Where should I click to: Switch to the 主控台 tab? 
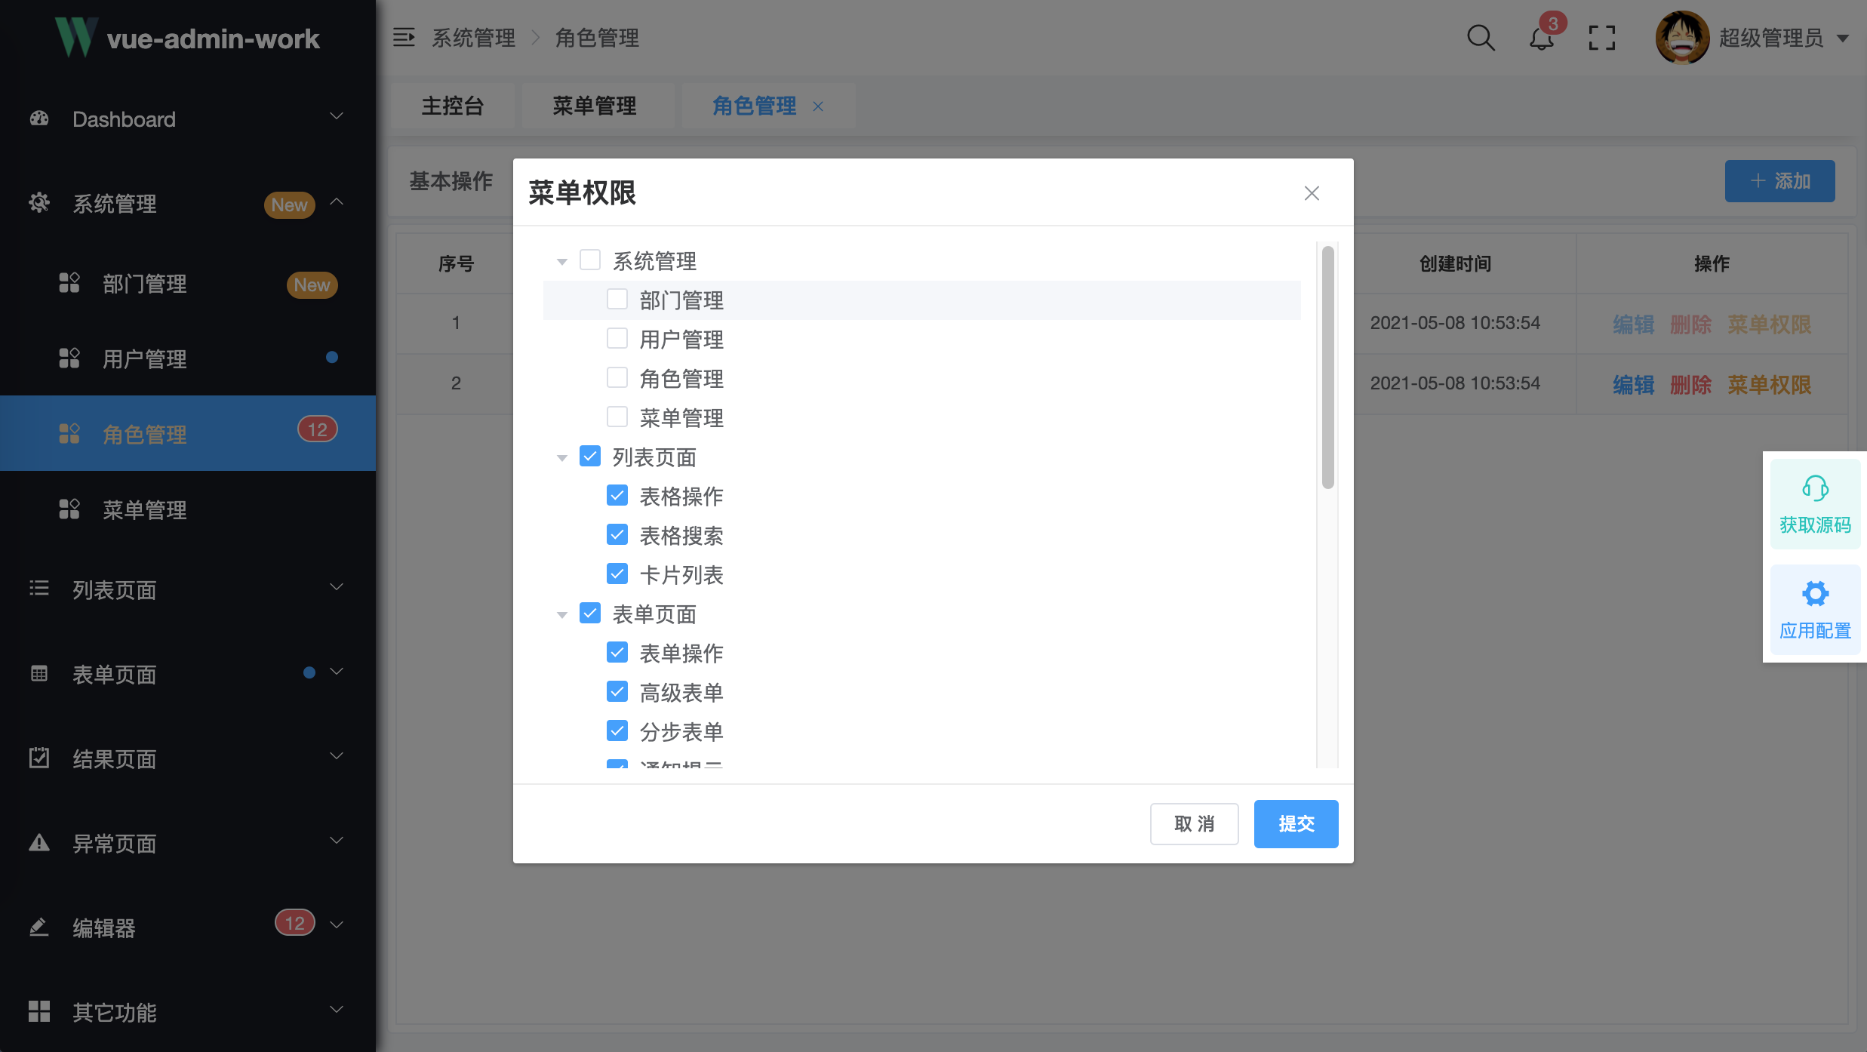(453, 106)
